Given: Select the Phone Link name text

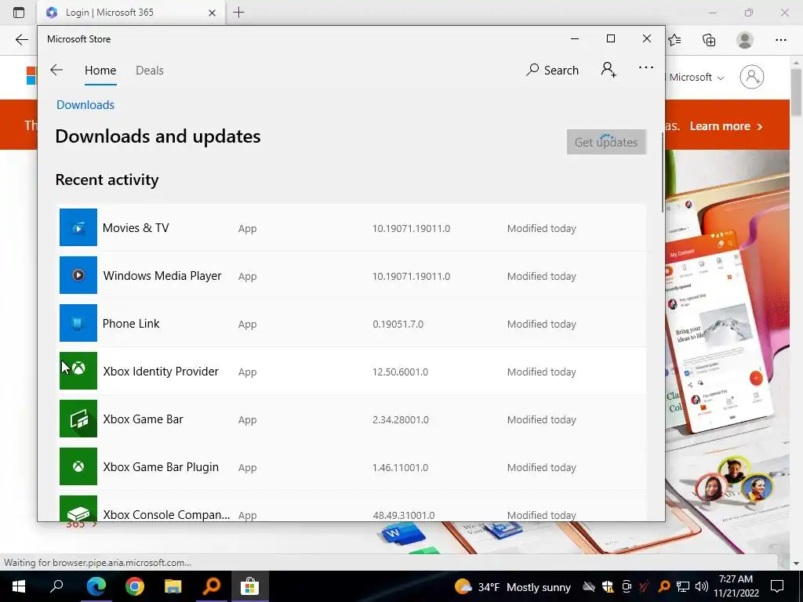Looking at the screenshot, I should (x=131, y=324).
